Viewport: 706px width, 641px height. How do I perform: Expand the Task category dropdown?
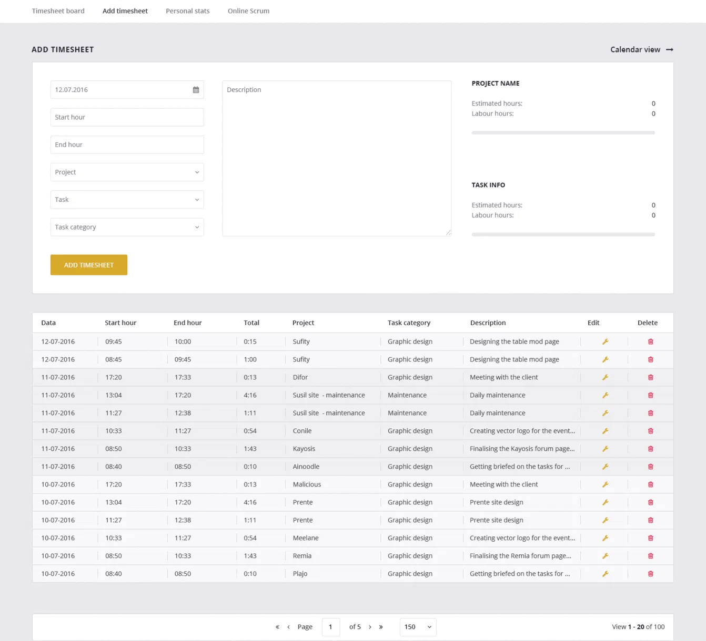pyautogui.click(x=127, y=227)
